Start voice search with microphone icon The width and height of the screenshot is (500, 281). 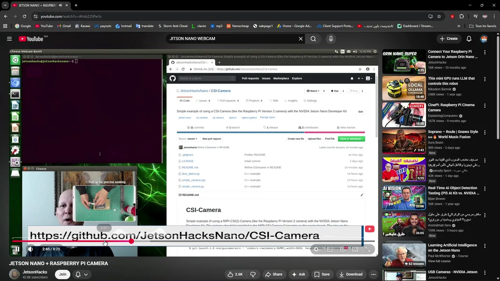331,39
